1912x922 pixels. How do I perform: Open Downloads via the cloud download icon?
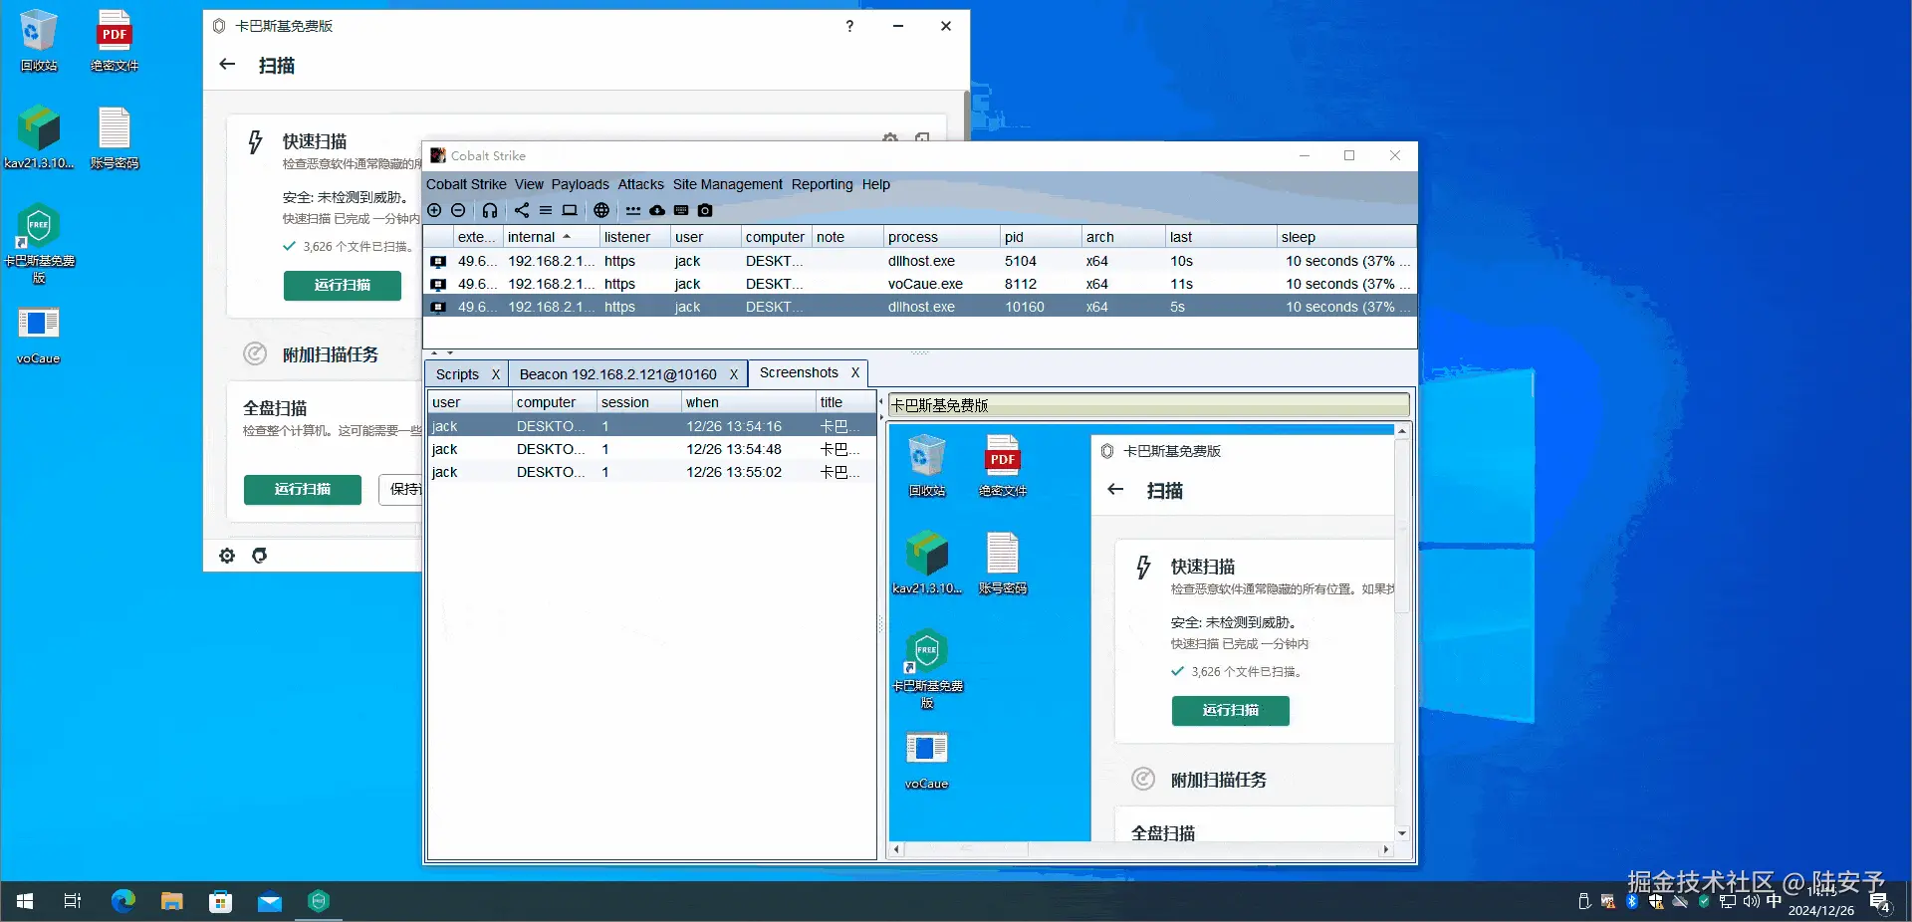657,210
